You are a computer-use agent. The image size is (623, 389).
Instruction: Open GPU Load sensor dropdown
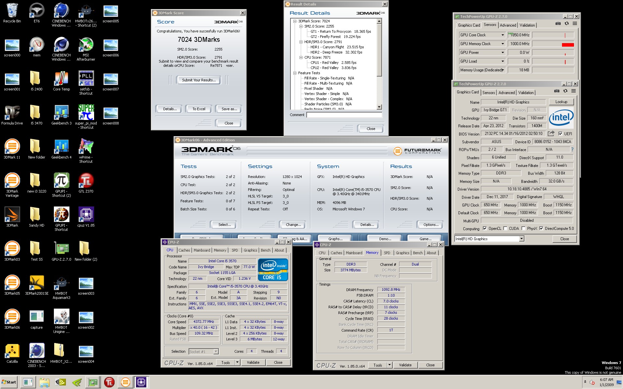coord(503,61)
